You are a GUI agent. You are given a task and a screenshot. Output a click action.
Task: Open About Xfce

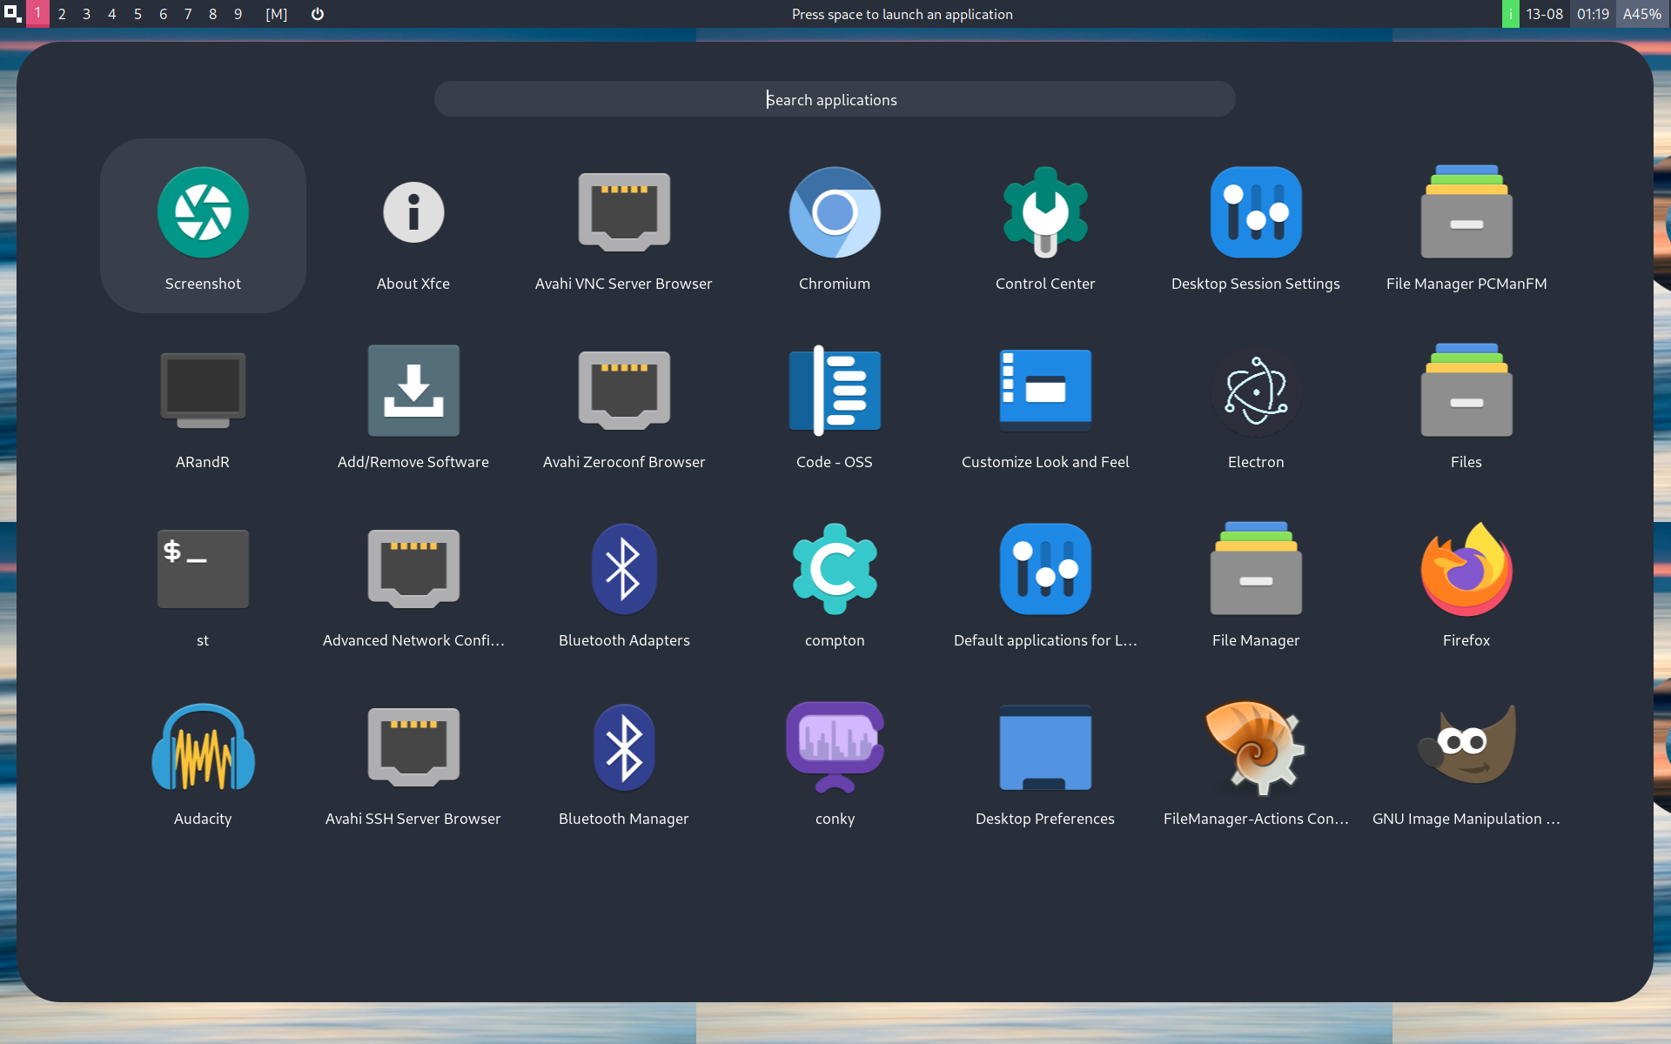point(413,226)
